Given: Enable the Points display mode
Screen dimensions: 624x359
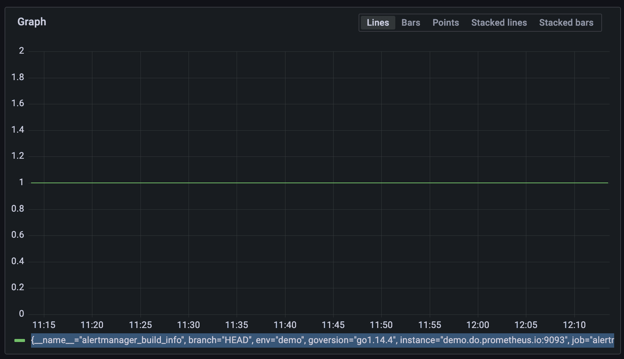Looking at the screenshot, I should (445, 22).
